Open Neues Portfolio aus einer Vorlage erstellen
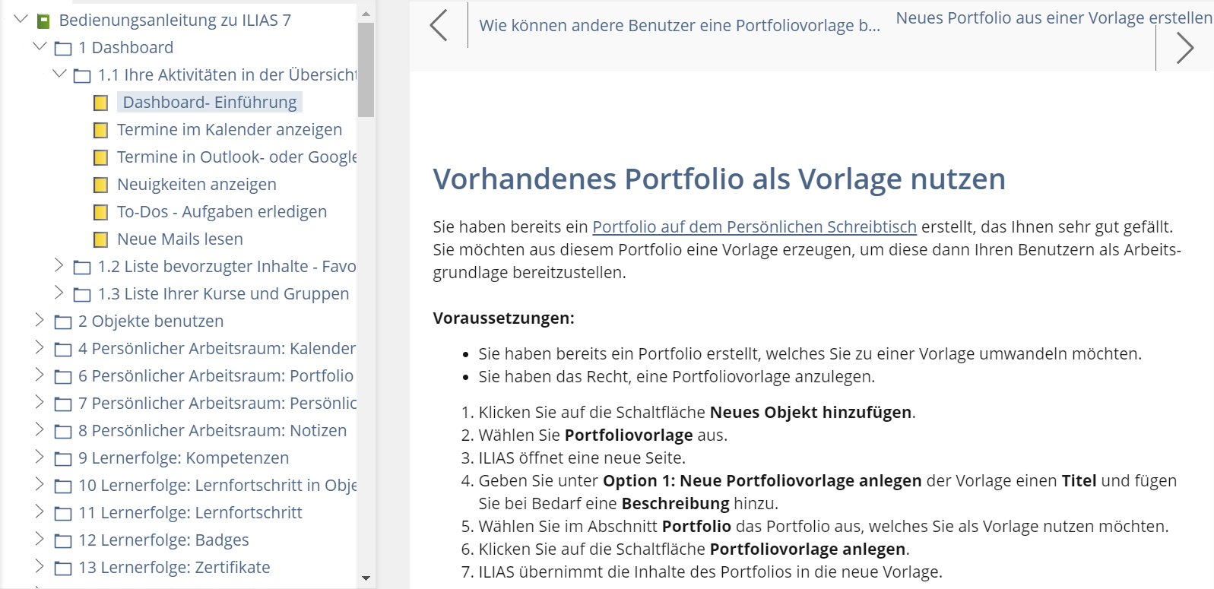 pos(1054,17)
